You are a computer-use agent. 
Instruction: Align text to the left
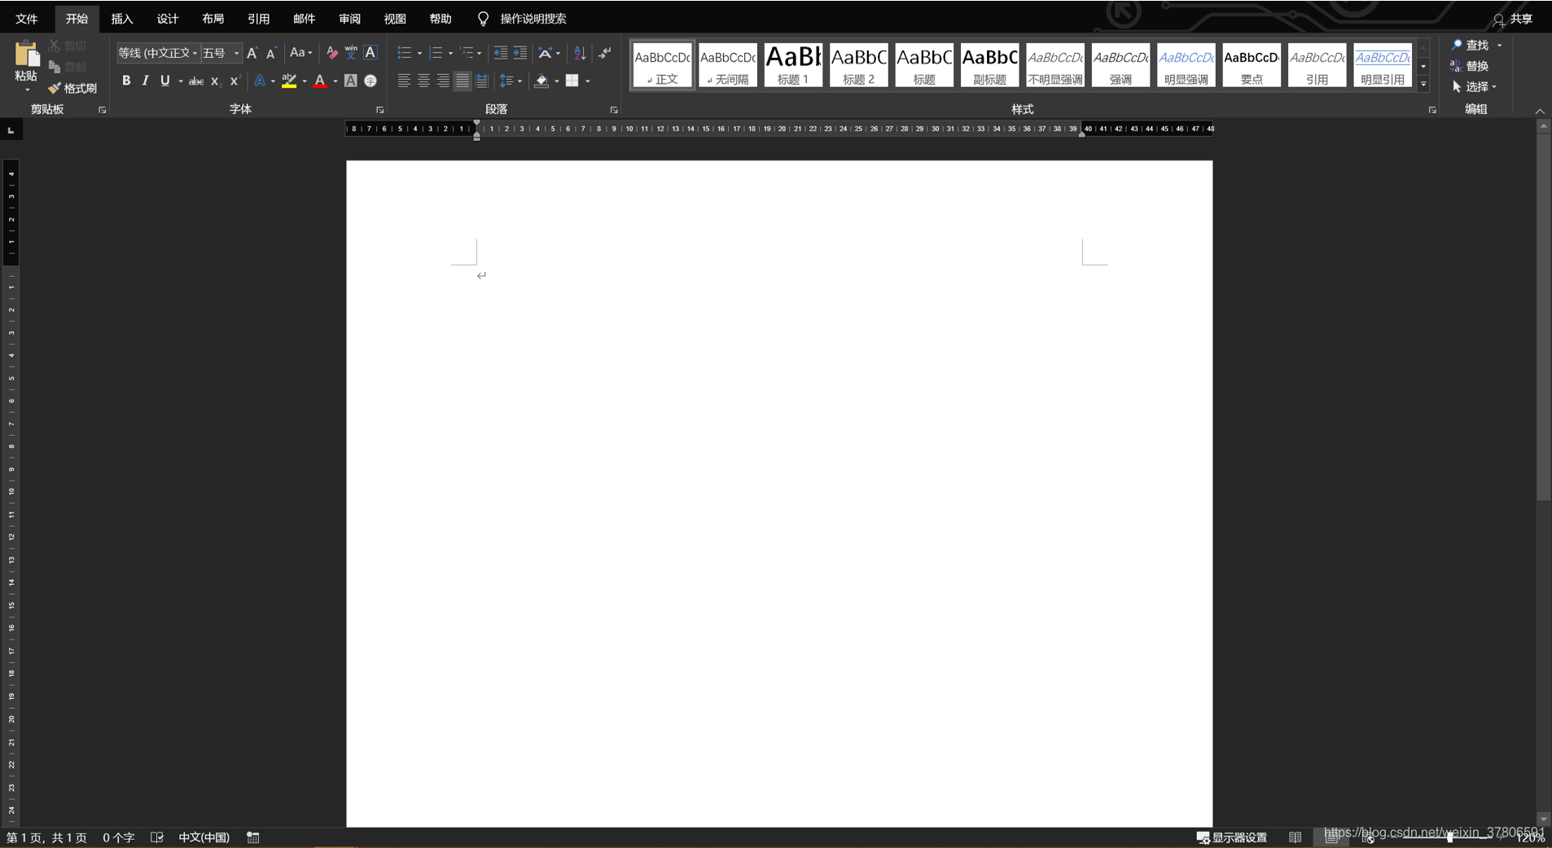tap(404, 81)
